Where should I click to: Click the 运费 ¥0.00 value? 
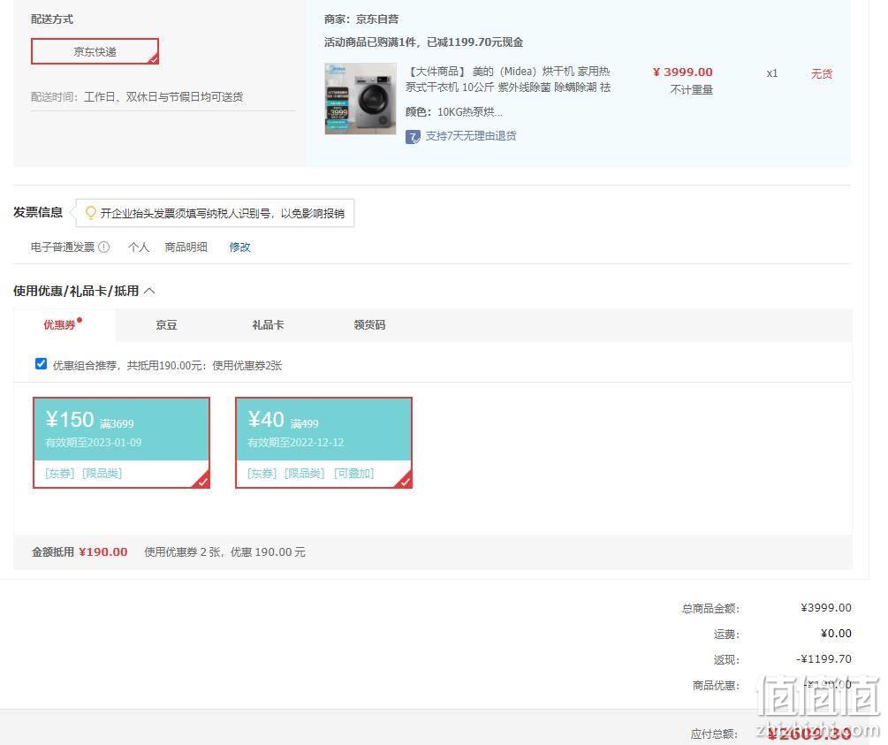click(836, 634)
